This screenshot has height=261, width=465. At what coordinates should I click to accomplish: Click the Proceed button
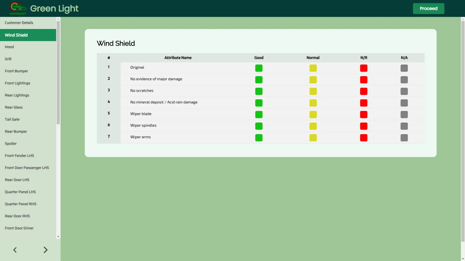428,8
